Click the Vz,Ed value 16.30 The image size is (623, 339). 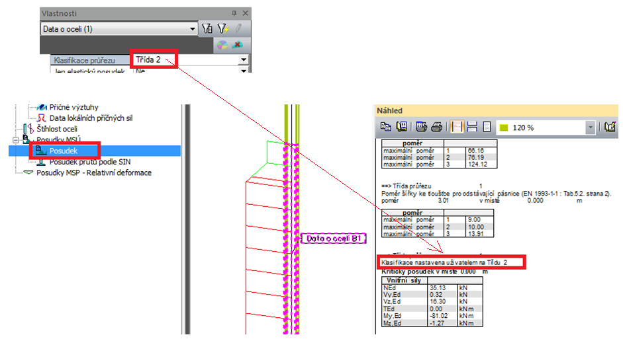click(x=438, y=302)
